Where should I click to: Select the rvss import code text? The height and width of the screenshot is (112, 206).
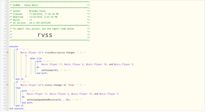pyautogui.click(x=45, y=35)
